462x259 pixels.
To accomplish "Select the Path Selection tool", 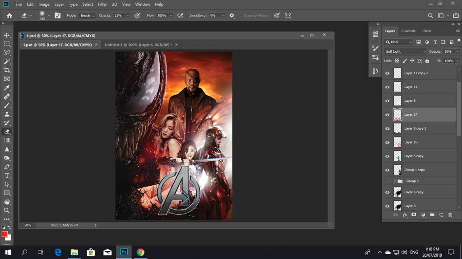I will tap(6, 185).
